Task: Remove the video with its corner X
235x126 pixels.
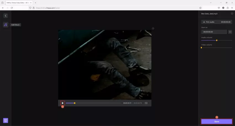Action: click(153, 28)
